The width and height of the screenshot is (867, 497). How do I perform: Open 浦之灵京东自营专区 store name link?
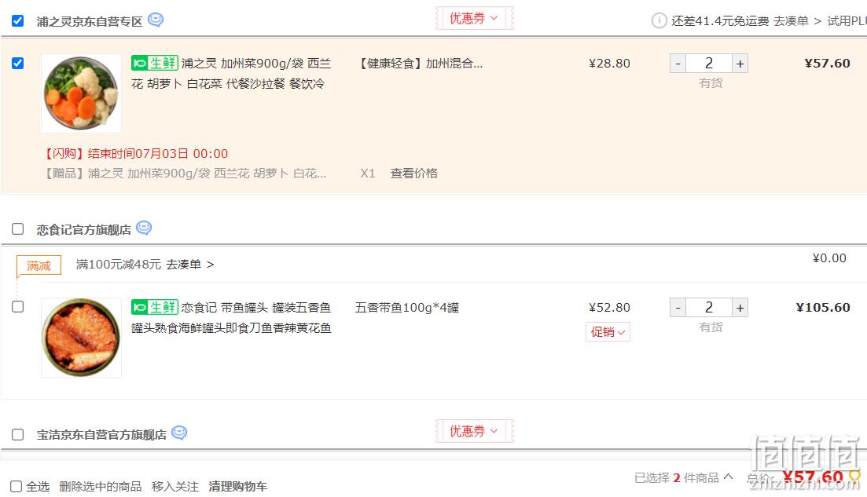point(90,21)
